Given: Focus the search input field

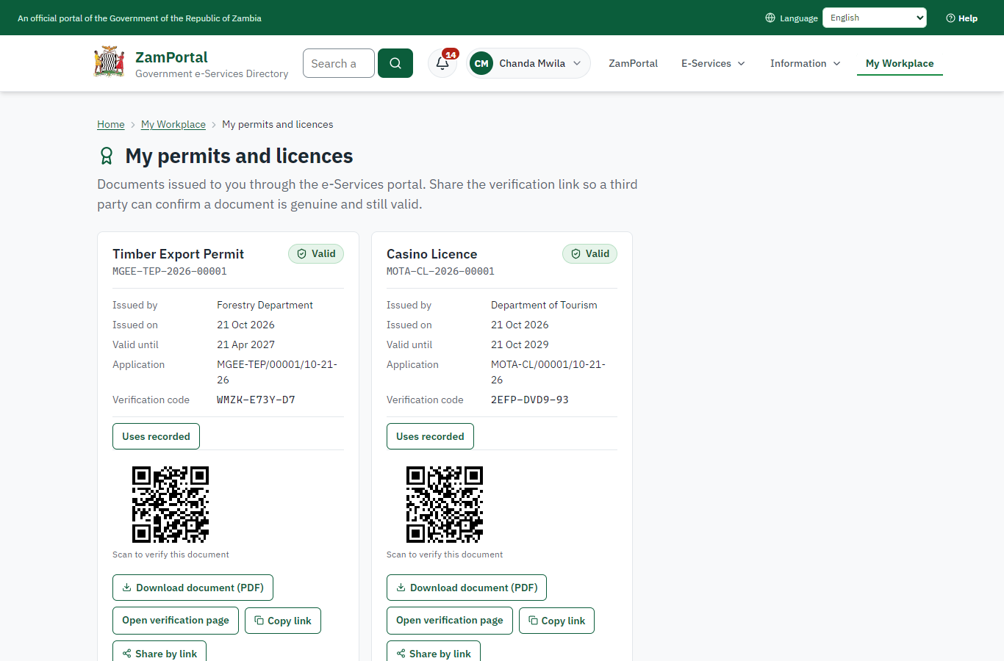Looking at the screenshot, I should point(339,63).
